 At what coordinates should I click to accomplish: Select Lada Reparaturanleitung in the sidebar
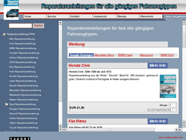click(23, 81)
